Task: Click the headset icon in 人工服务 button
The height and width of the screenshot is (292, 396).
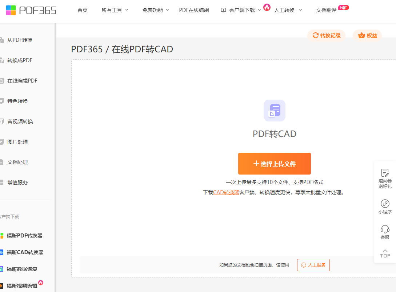Action: pyautogui.click(x=304, y=265)
